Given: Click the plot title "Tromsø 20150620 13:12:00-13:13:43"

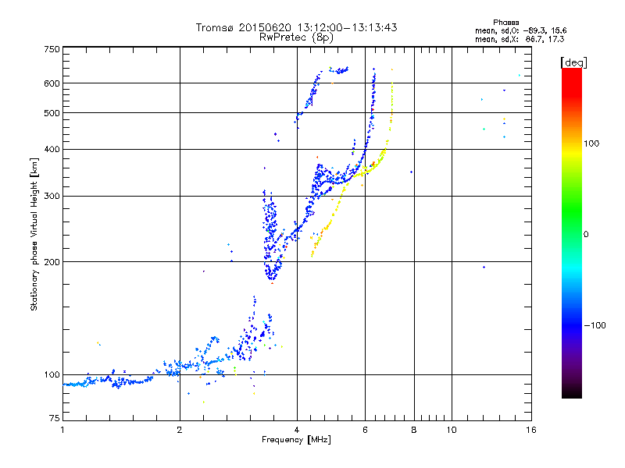Looking at the screenshot, I should click(296, 27).
